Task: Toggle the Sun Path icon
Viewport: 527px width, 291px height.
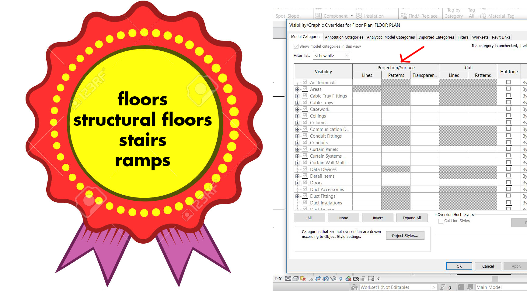Action: coord(302,278)
